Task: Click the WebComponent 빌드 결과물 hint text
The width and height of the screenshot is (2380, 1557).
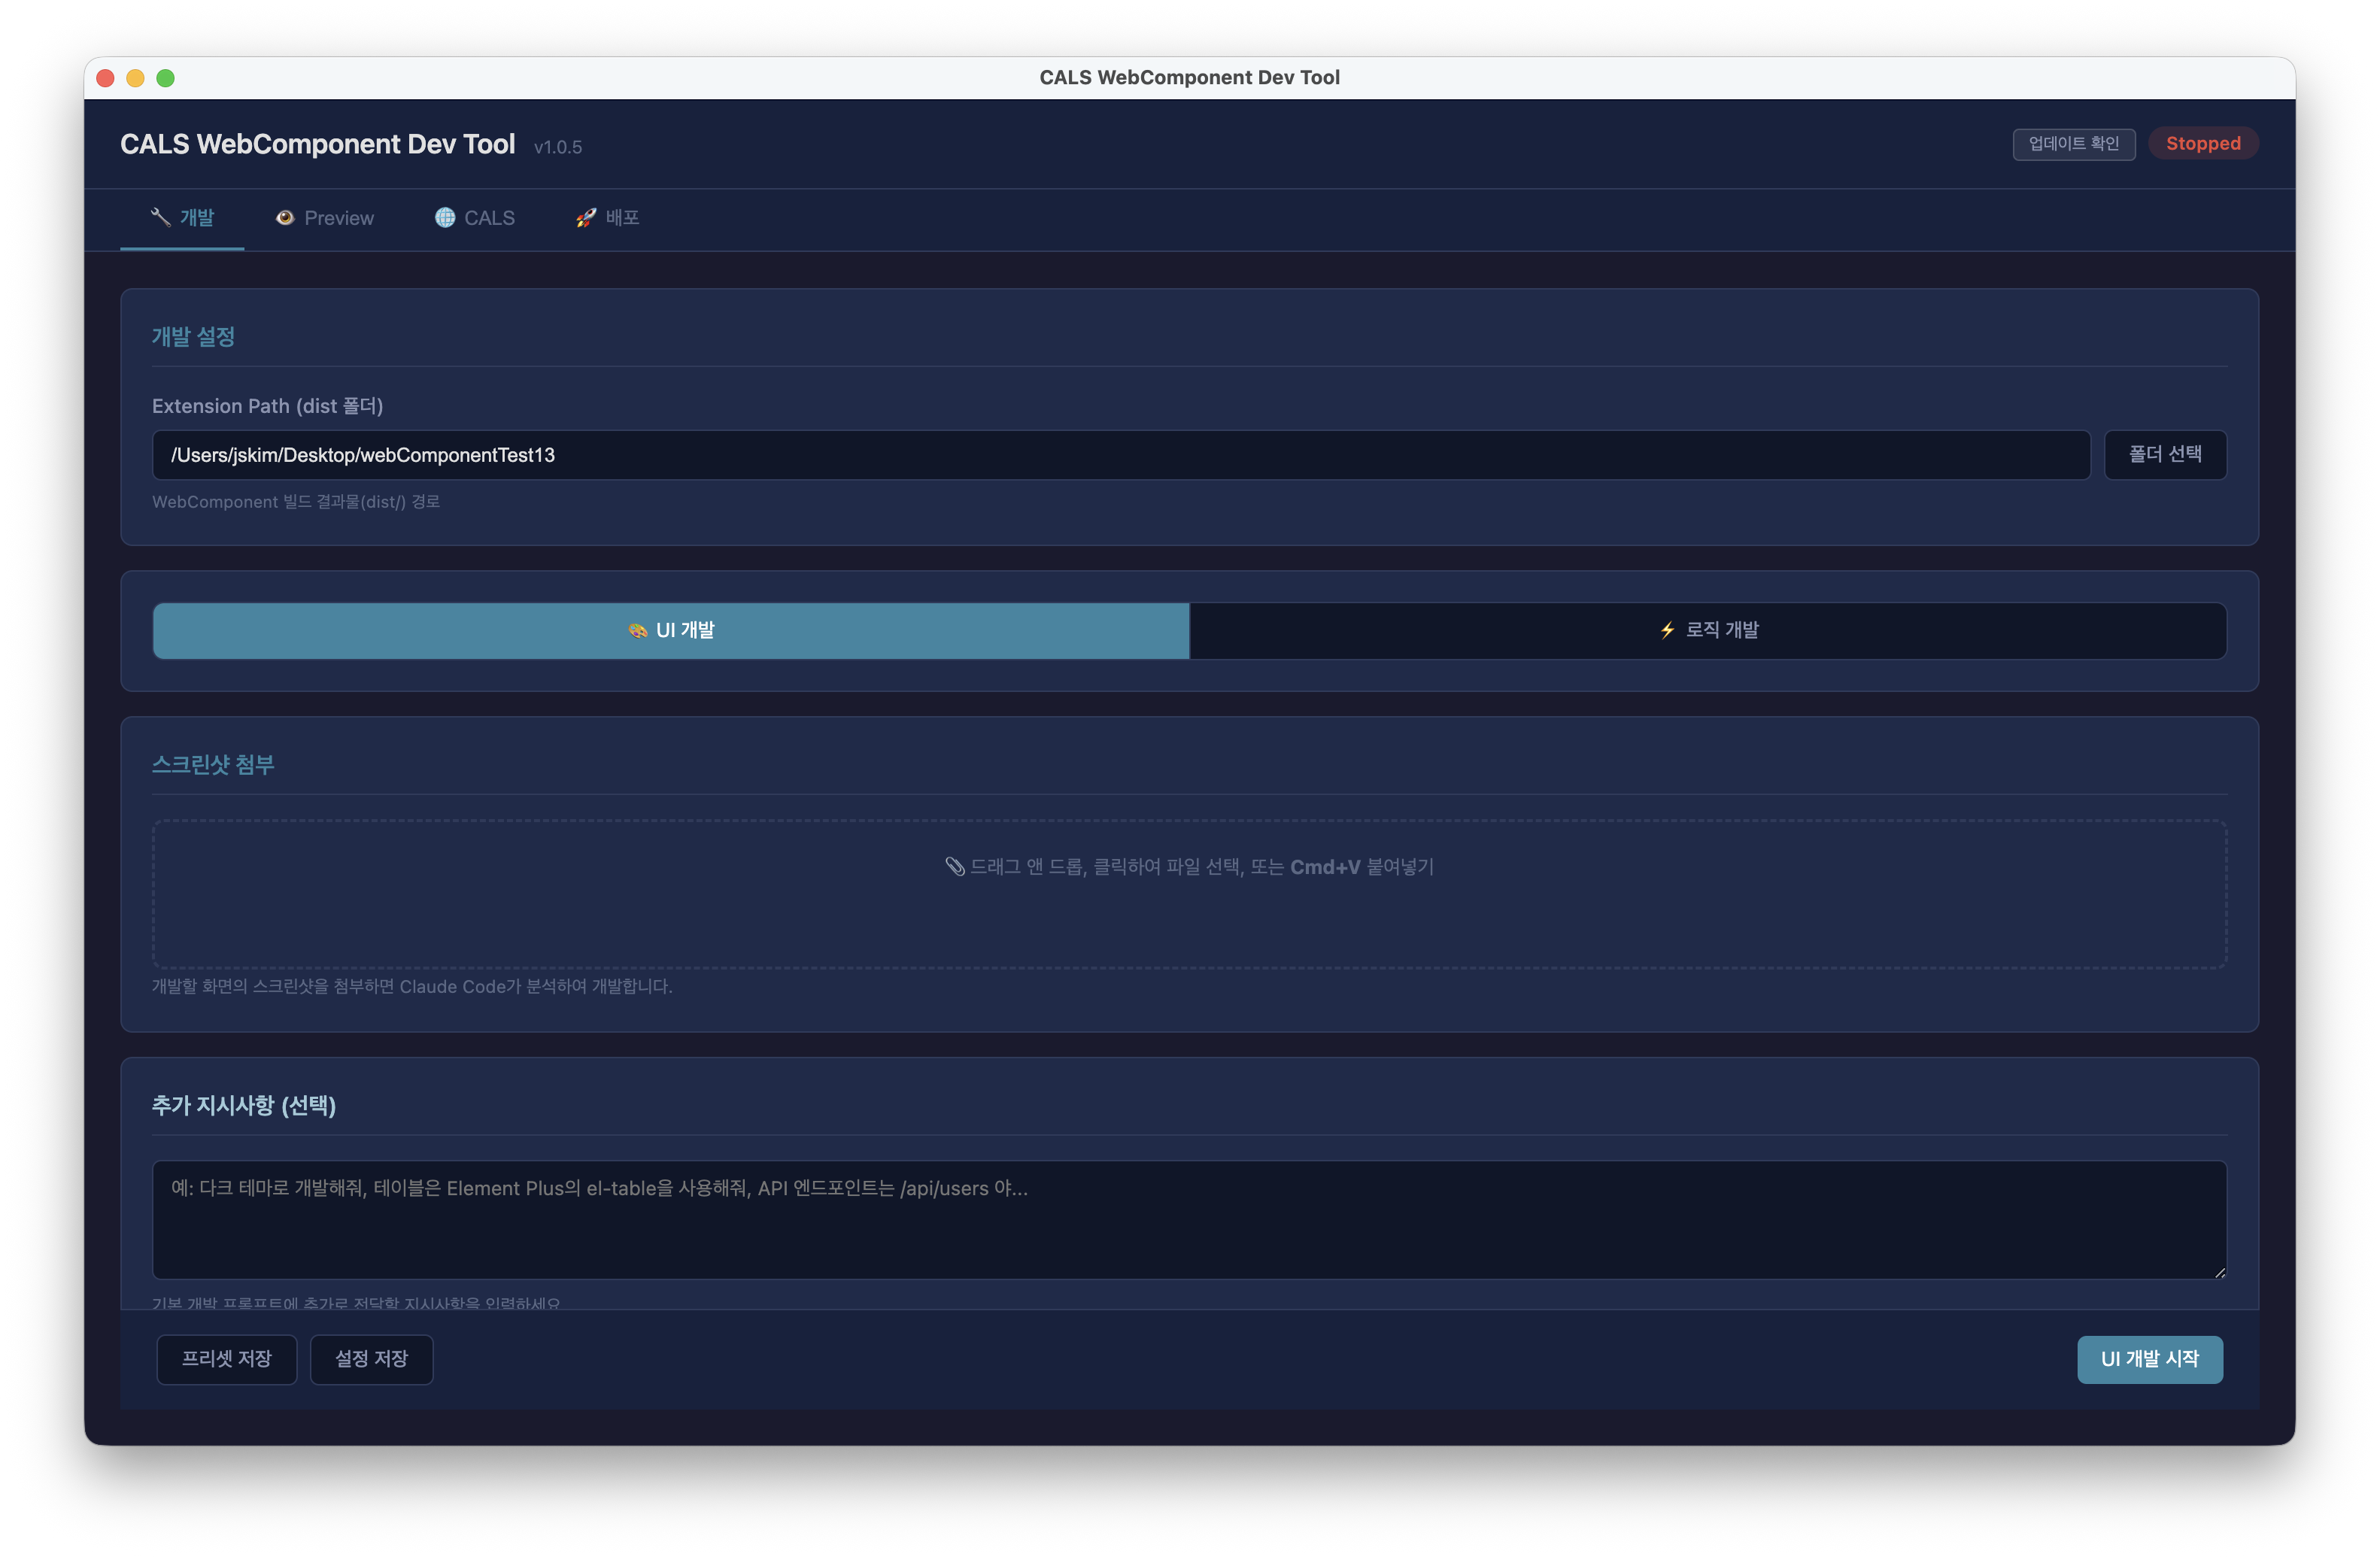Action: coord(296,502)
